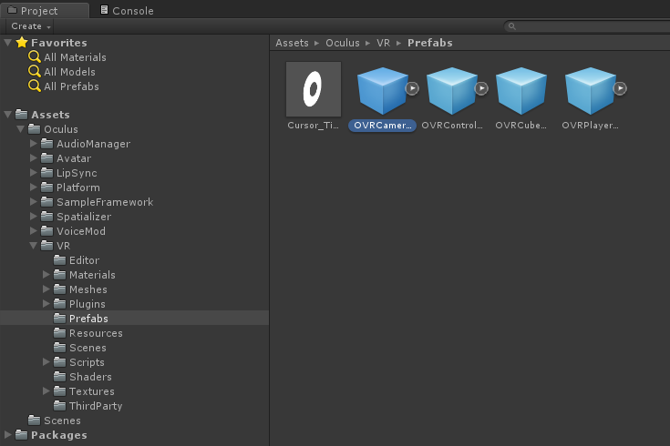Click the magnifier icon in search field
670x446 pixels.
pyautogui.click(x=512, y=26)
